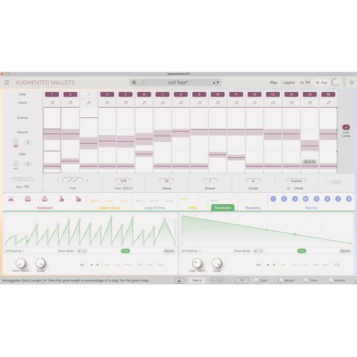This screenshot has width=357, height=357.
Task: Click the heart favorite icon
Action: click(143, 83)
